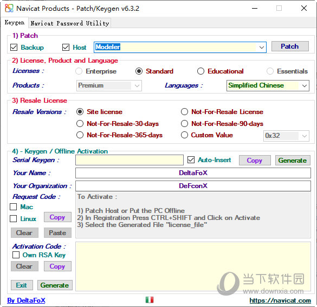Click the Patch button
The width and height of the screenshot is (317, 307).
pyautogui.click(x=290, y=46)
